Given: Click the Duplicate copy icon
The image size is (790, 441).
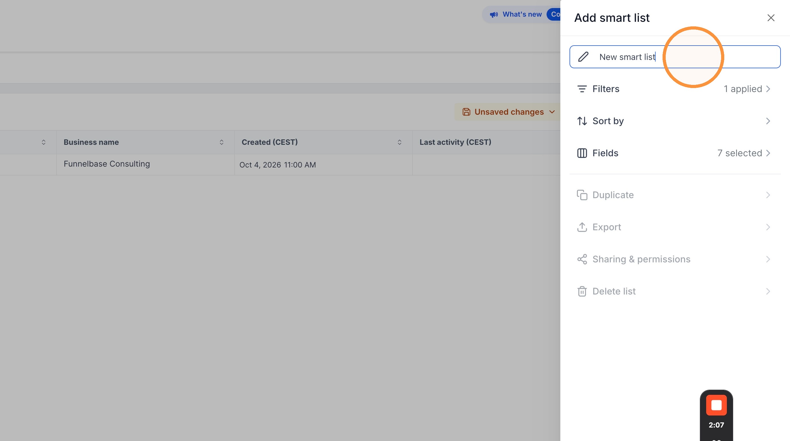Looking at the screenshot, I should 582,195.
